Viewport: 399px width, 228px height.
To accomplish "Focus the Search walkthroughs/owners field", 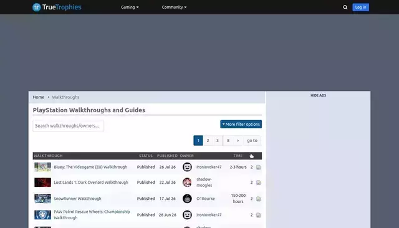I will coord(68,126).
